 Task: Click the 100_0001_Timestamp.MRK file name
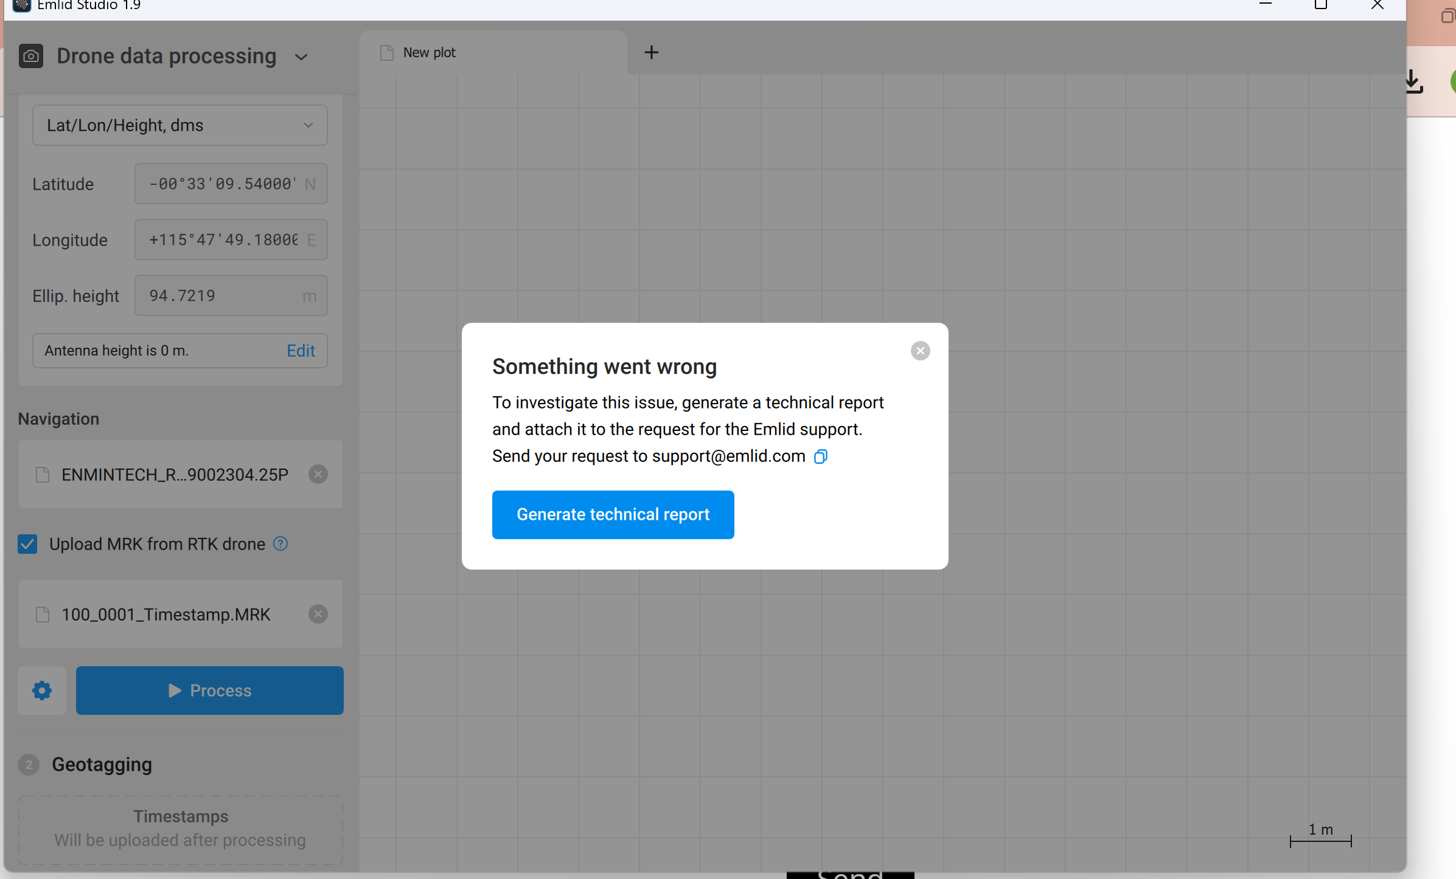tap(165, 615)
